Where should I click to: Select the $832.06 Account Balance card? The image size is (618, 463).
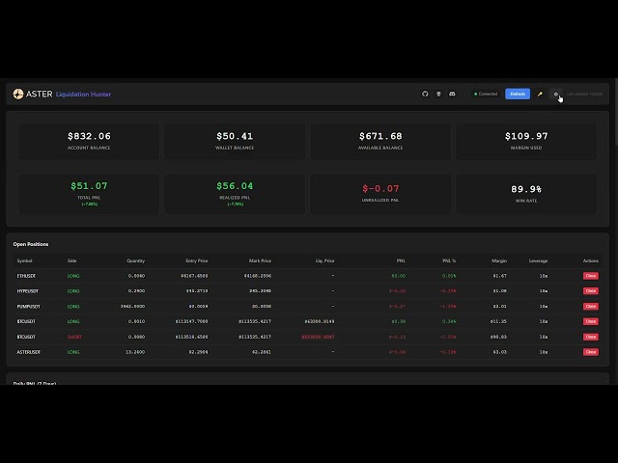89,141
